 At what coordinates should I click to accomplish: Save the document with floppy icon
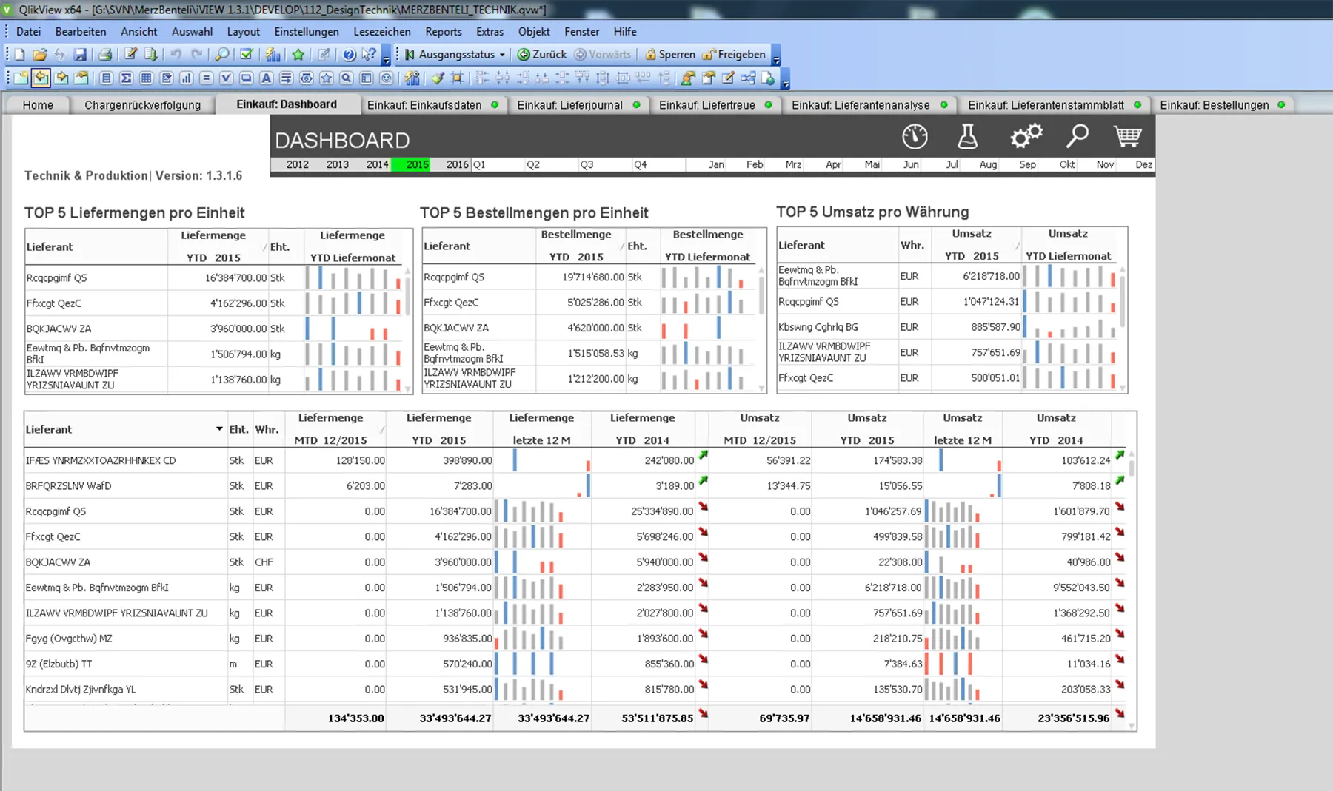point(80,55)
